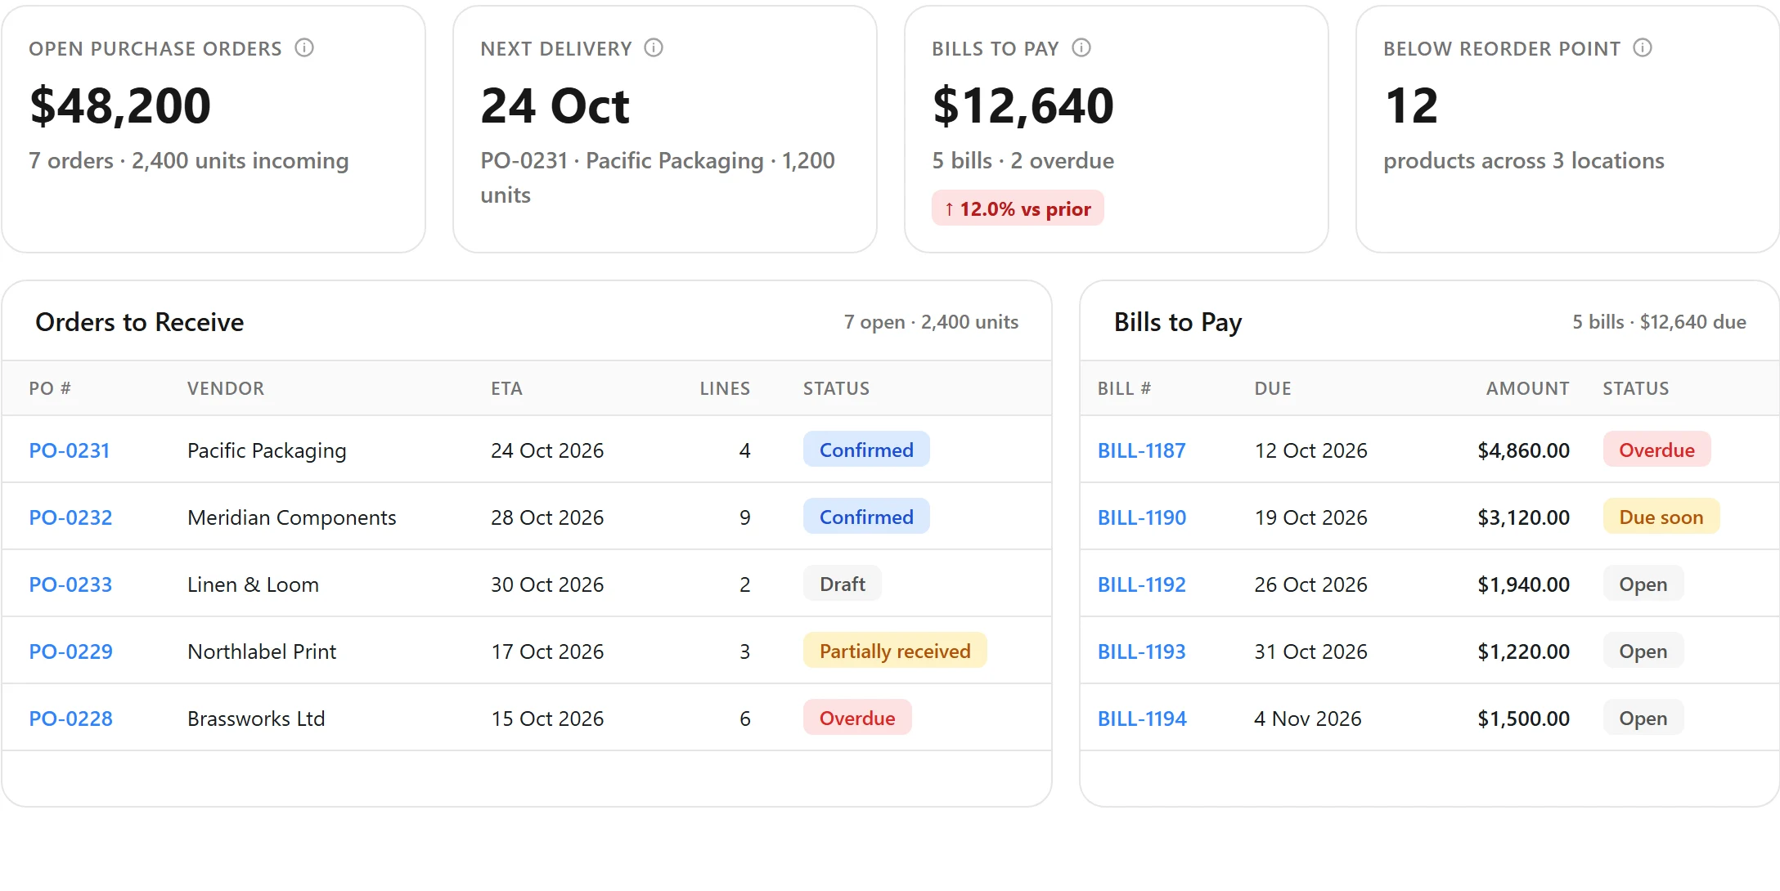Open bill BILL-1187
This screenshot has width=1780, height=891.
1141,450
